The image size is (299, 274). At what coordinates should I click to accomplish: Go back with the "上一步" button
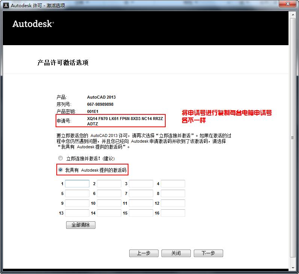click(144, 253)
